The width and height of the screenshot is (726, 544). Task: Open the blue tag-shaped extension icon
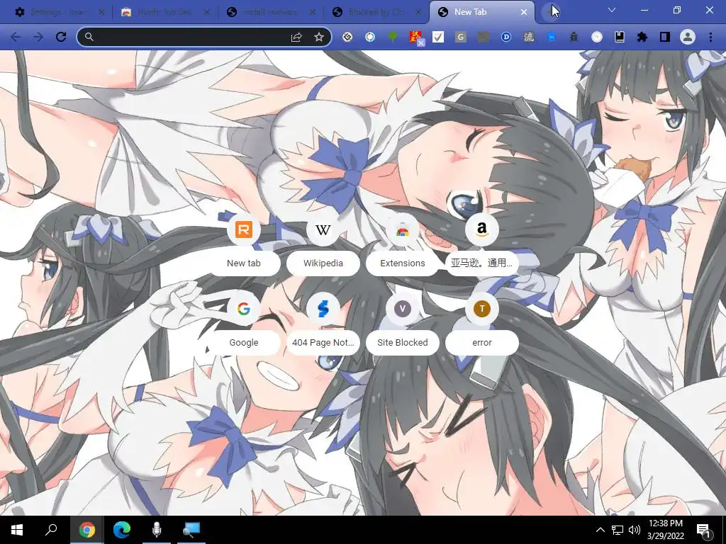[x=552, y=37]
